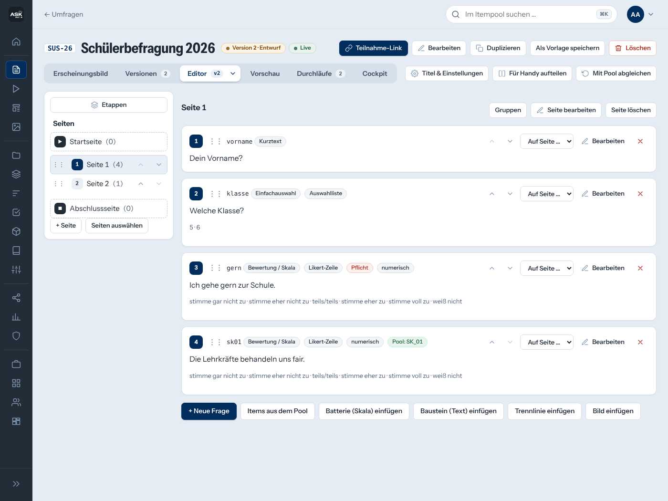Open Titel & Einstellungen
This screenshot has height=501, width=668.
[447, 73]
